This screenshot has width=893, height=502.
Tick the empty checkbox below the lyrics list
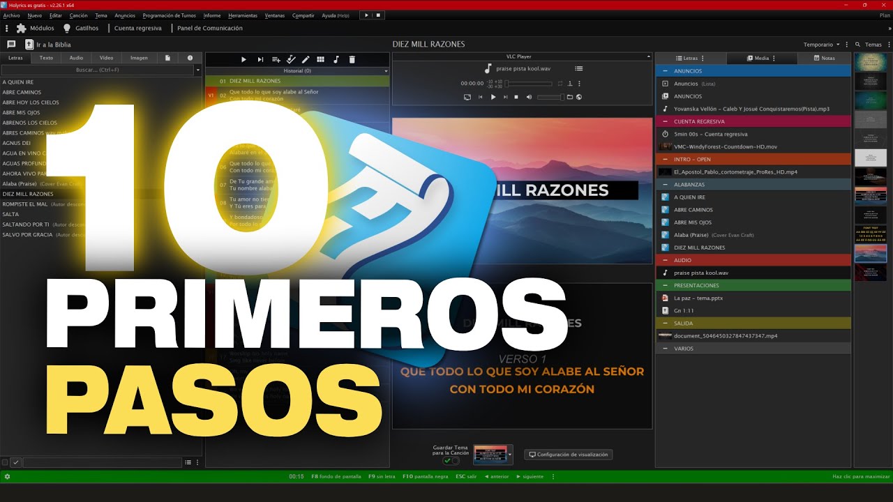click(5, 462)
